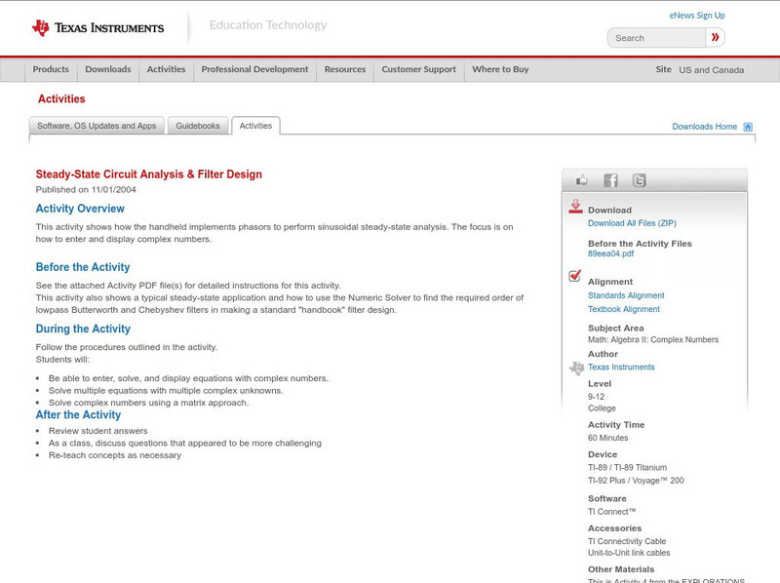780x583 pixels.
Task: Click TI-92 Plus / Voyage 200 text
Action: coord(636,481)
